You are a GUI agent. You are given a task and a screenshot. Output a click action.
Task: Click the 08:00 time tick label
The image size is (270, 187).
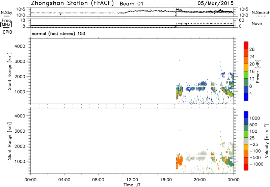click(x=98, y=180)
